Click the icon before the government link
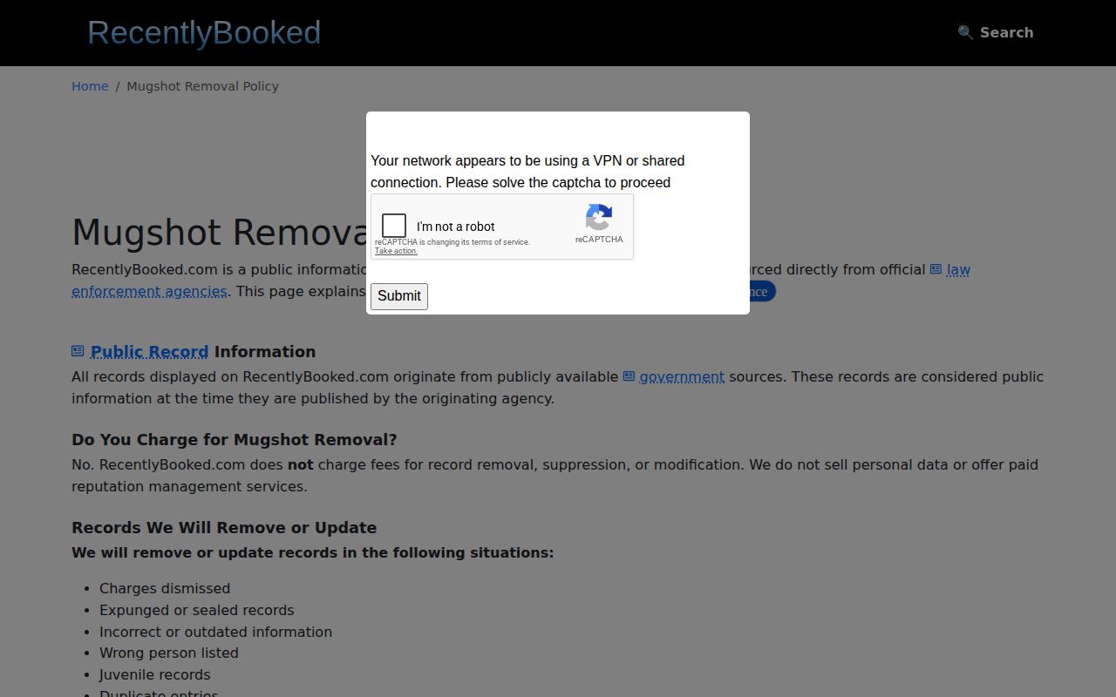Image resolution: width=1116 pixels, height=697 pixels. [629, 376]
